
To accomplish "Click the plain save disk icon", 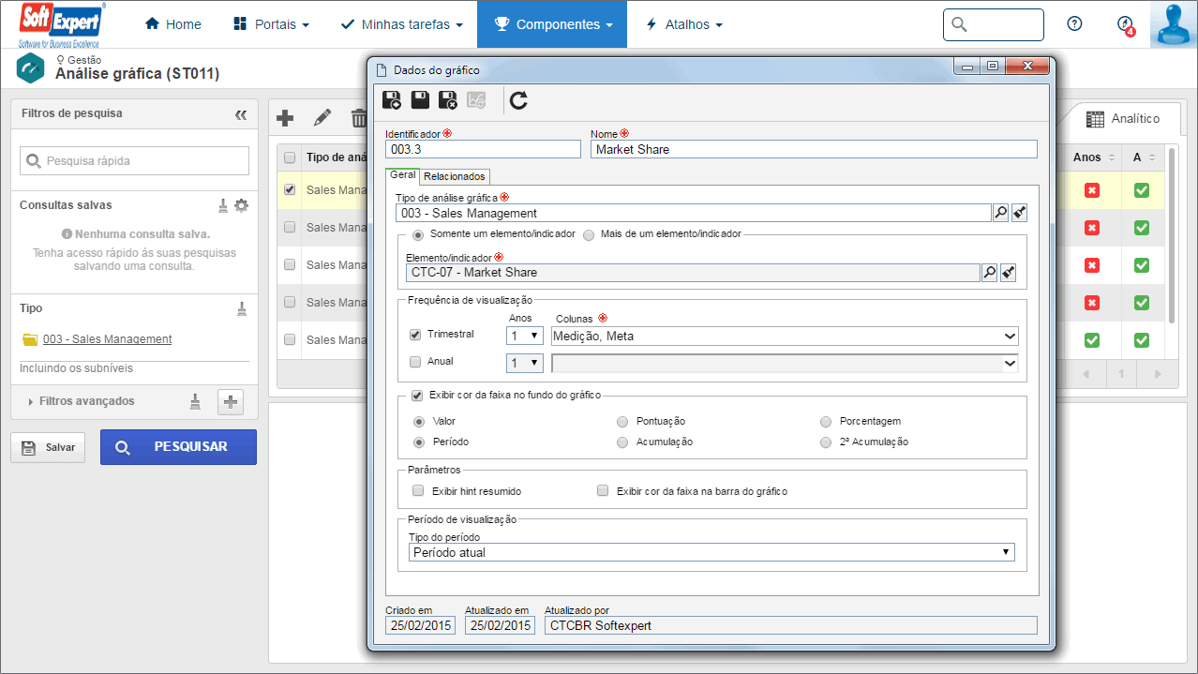I will pyautogui.click(x=421, y=100).
